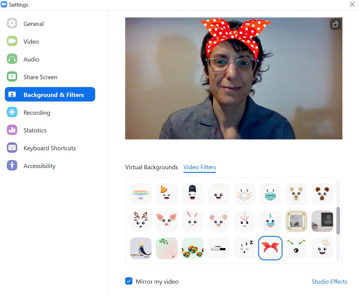Image resolution: width=359 pixels, height=296 pixels.
Task: Apply the rainbow filter
Action: [141, 194]
